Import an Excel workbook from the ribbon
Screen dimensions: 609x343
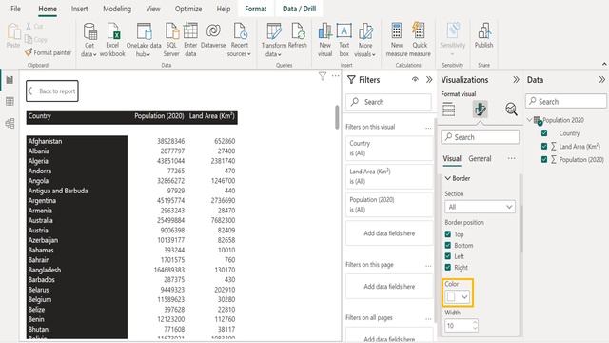point(112,40)
